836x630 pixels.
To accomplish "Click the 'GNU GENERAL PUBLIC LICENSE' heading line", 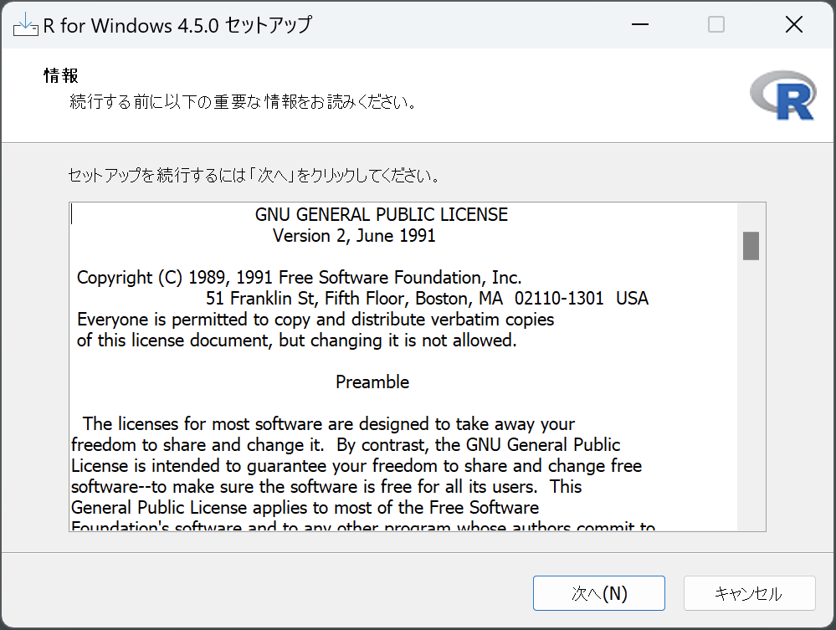I will tap(382, 215).
